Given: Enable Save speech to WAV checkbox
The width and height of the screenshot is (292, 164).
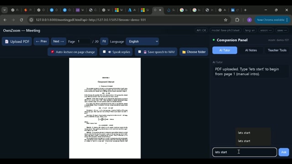Looking at the screenshot, I should coord(140,51).
